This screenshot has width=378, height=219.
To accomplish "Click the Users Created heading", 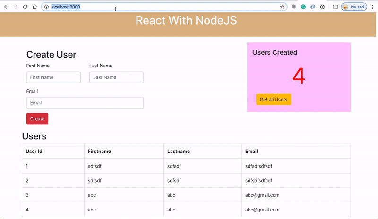I will coord(275,52).
